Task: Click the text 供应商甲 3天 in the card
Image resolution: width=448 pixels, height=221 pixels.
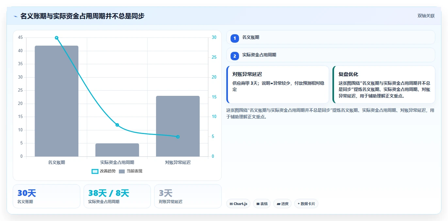Action: 245,83
